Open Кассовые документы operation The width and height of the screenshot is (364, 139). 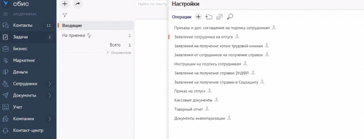point(193,100)
